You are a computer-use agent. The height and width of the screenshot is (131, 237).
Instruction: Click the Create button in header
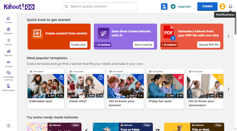coord(207,6)
